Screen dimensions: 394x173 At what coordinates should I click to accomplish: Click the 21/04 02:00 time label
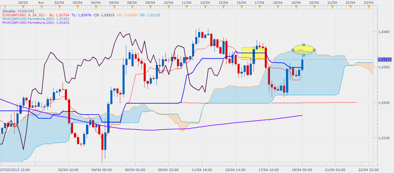tap(336, 170)
